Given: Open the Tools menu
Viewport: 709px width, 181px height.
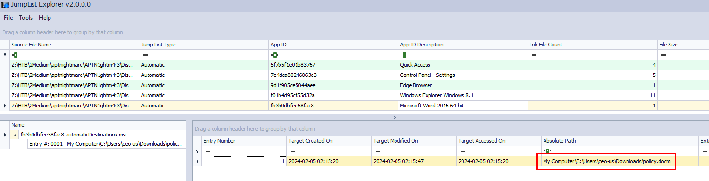Looking at the screenshot, I should tap(26, 18).
